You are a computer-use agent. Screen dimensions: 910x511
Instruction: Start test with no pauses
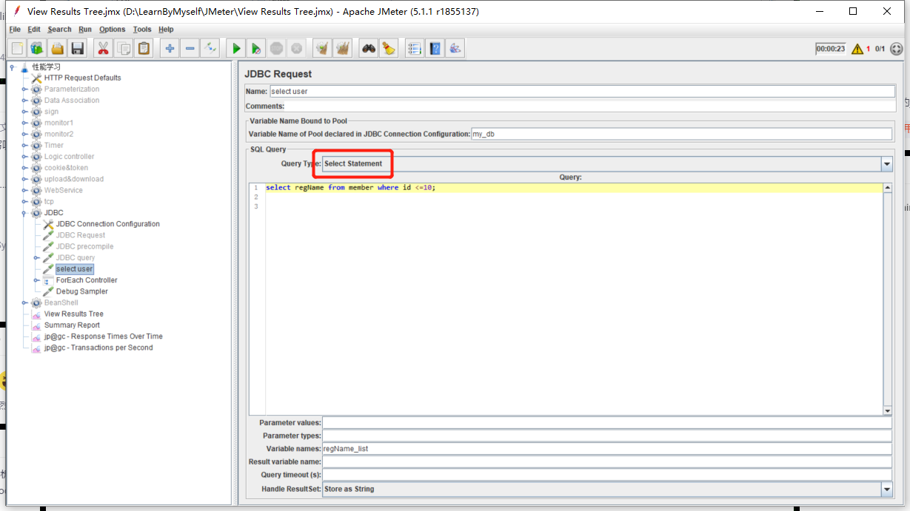[x=256, y=49]
